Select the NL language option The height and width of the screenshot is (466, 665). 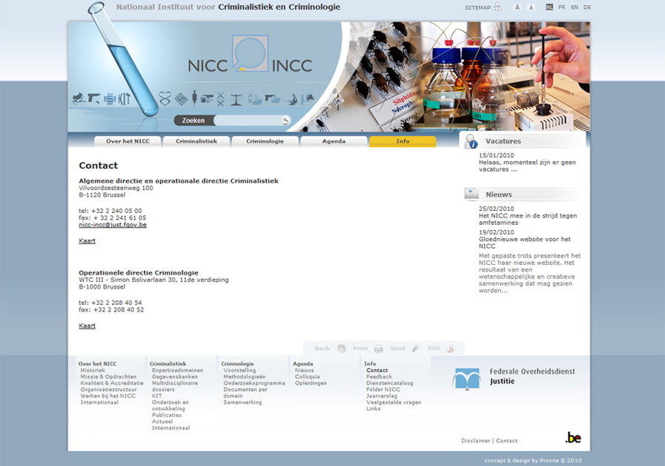click(x=549, y=7)
